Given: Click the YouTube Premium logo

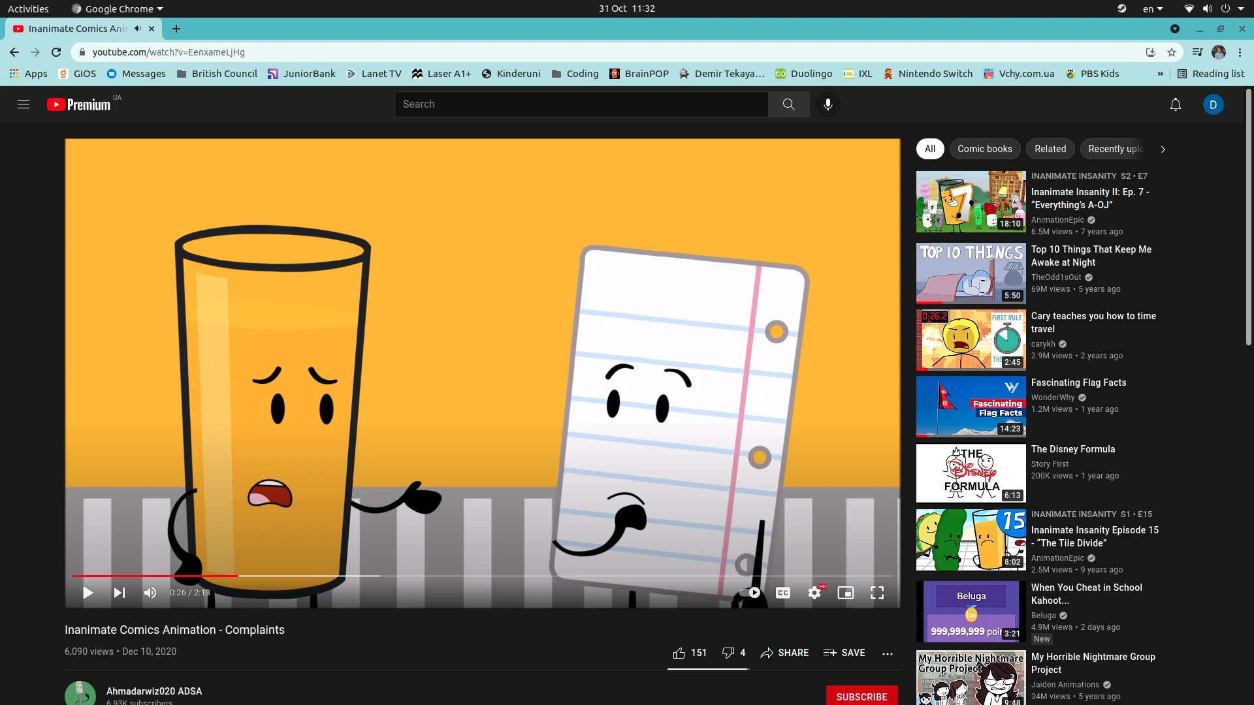Looking at the screenshot, I should point(79,104).
